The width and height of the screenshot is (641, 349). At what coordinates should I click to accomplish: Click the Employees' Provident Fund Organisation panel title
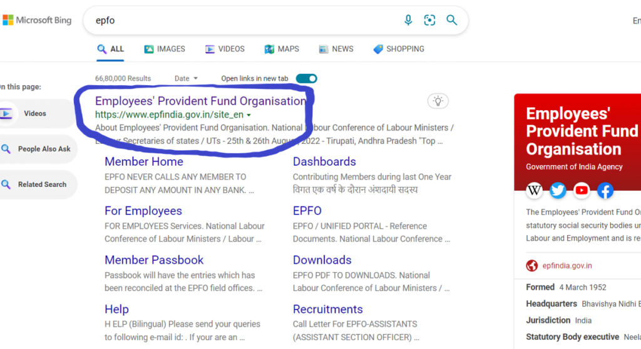coord(582,131)
